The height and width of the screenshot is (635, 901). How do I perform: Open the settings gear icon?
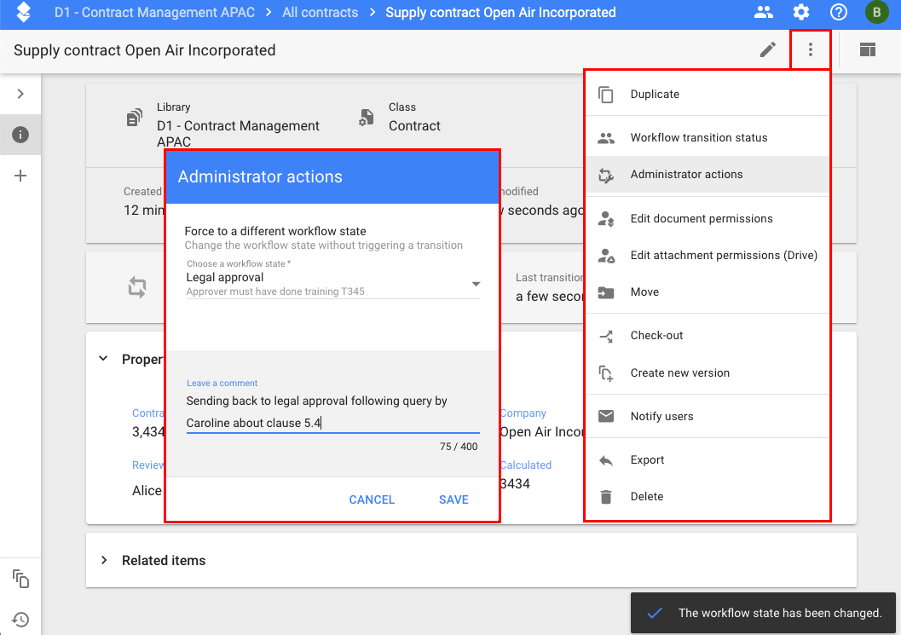[801, 12]
